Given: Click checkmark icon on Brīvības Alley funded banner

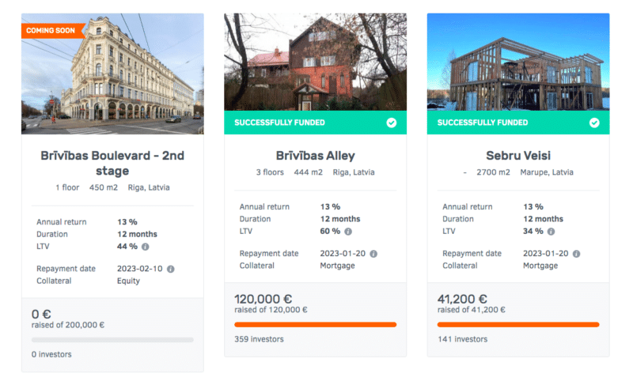Looking at the screenshot, I should (x=392, y=123).
